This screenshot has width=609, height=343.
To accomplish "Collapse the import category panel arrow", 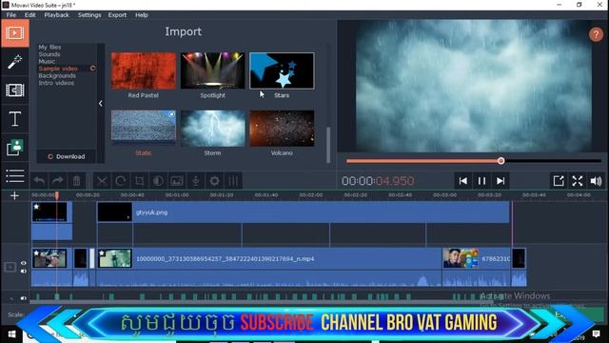I will [101, 104].
